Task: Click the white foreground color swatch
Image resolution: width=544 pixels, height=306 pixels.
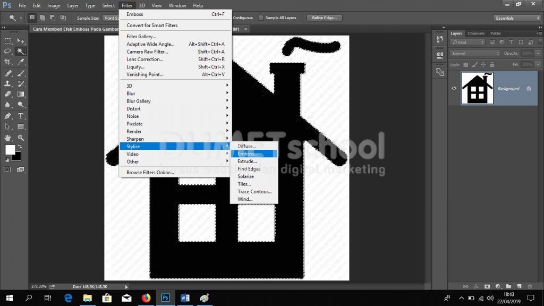Action: 10,149
